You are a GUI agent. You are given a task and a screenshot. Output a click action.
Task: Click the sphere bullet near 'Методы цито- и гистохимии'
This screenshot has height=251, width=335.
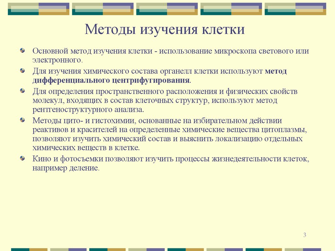[x=22, y=119]
